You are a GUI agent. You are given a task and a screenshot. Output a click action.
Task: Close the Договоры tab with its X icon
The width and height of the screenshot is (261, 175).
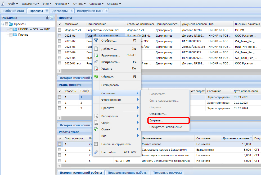71,11
